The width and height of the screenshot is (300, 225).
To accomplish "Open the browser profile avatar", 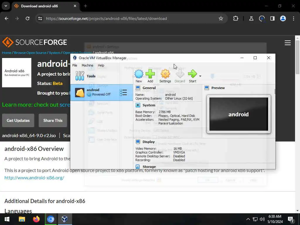I will coord(283,18).
